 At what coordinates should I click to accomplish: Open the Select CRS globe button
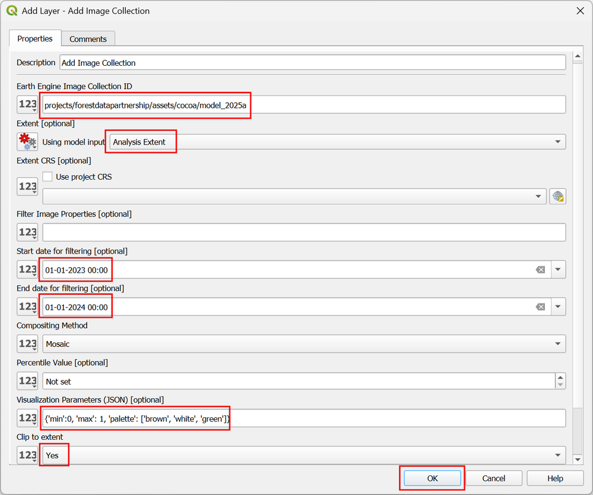coord(557,196)
